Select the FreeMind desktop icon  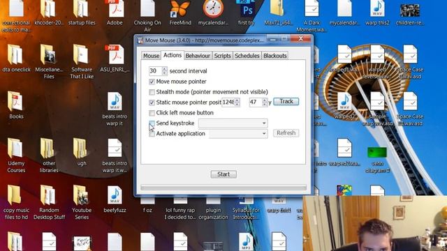click(x=180, y=13)
